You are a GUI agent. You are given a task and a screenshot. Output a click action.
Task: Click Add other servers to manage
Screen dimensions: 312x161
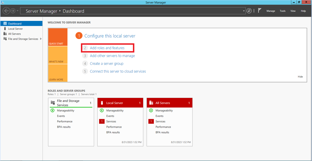click(x=112, y=56)
